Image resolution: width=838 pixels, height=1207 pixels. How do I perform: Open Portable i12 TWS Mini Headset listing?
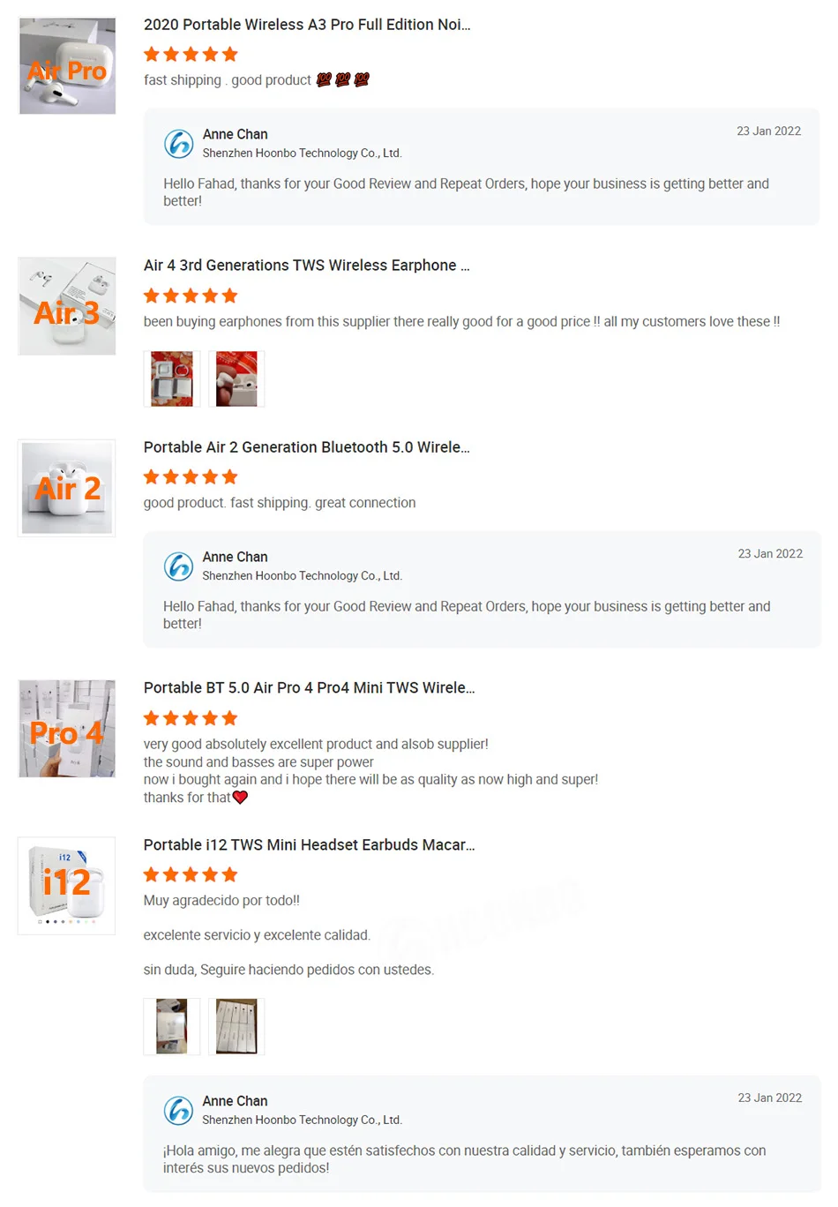(x=310, y=845)
